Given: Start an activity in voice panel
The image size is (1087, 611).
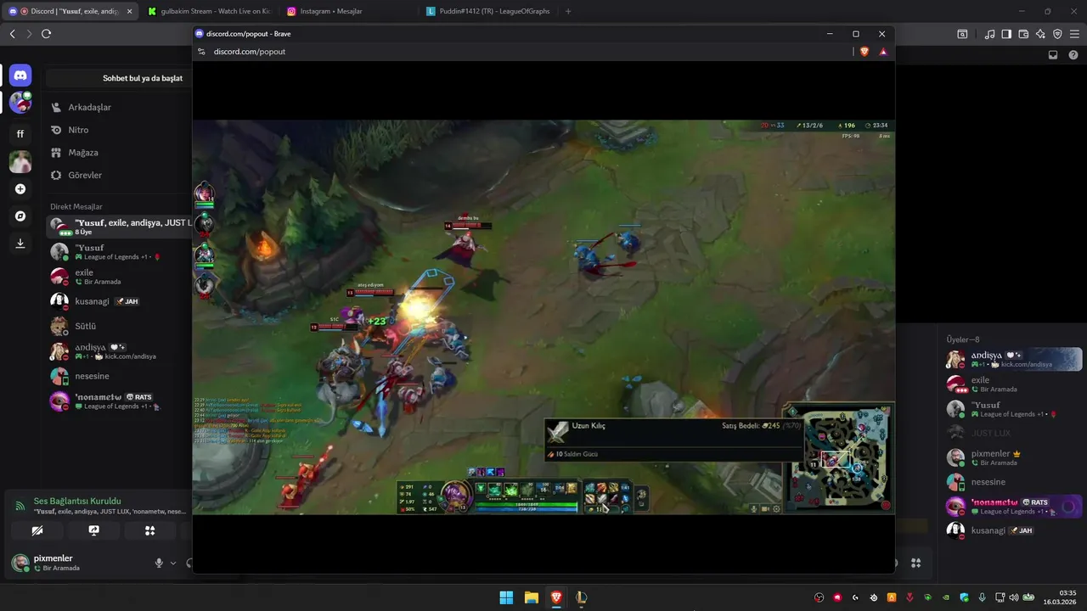Looking at the screenshot, I should click(x=149, y=530).
